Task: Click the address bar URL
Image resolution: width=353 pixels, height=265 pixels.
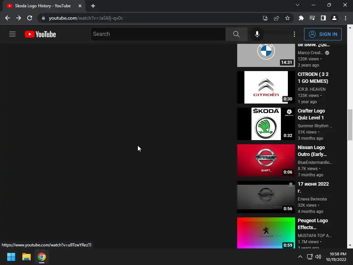Action: (86, 18)
